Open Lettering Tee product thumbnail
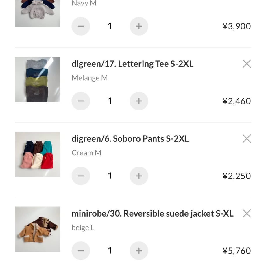266x266 pixels. tap(38, 80)
